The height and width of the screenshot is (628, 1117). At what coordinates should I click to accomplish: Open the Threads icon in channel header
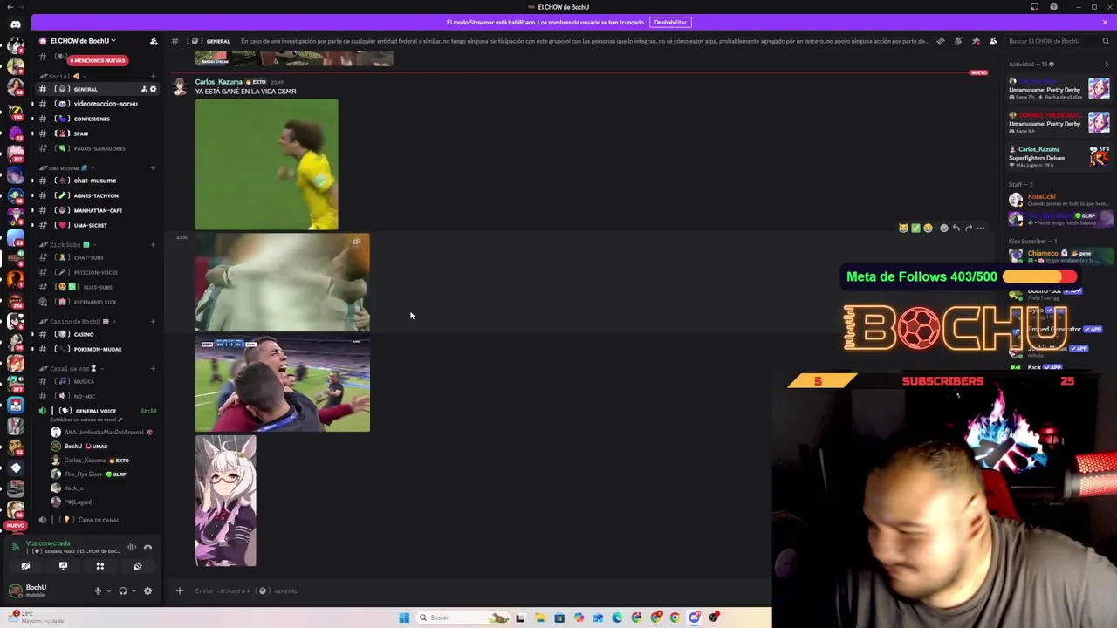click(x=940, y=41)
